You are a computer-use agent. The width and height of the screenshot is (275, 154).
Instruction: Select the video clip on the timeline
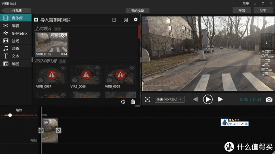pyautogui.click(x=50, y=130)
